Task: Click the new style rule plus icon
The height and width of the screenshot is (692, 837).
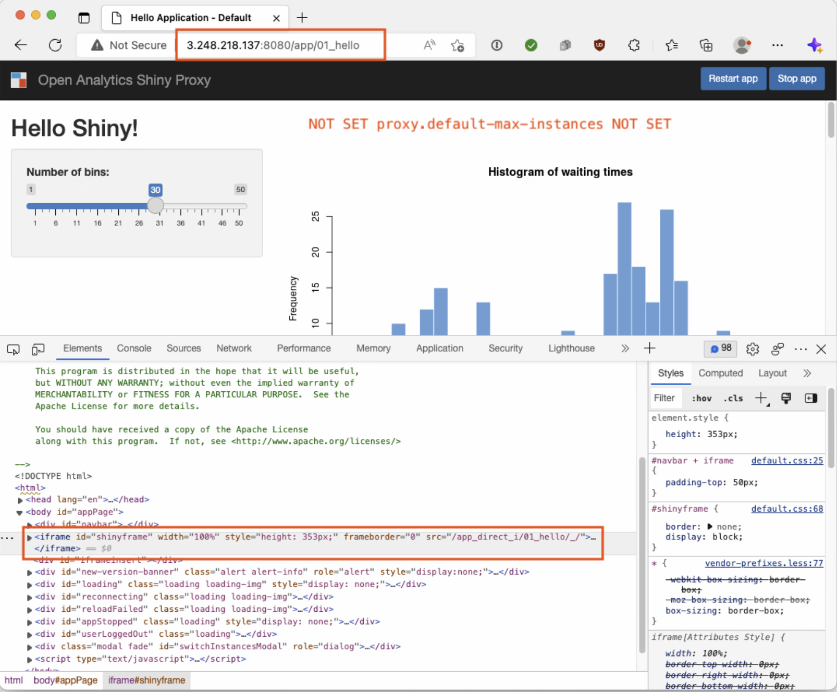Action: tap(761, 398)
